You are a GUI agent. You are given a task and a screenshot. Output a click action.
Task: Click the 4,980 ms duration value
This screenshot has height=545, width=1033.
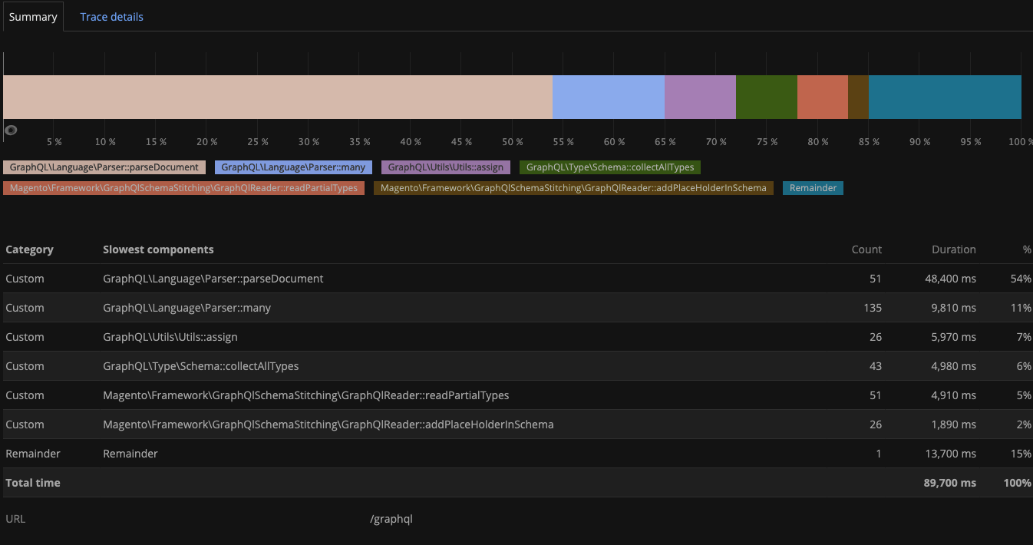click(953, 366)
